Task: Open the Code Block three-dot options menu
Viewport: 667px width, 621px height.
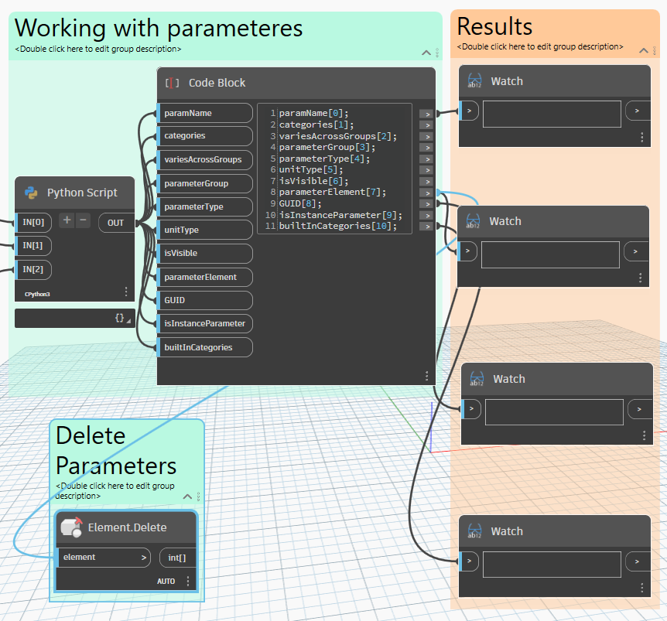Action: click(x=426, y=376)
